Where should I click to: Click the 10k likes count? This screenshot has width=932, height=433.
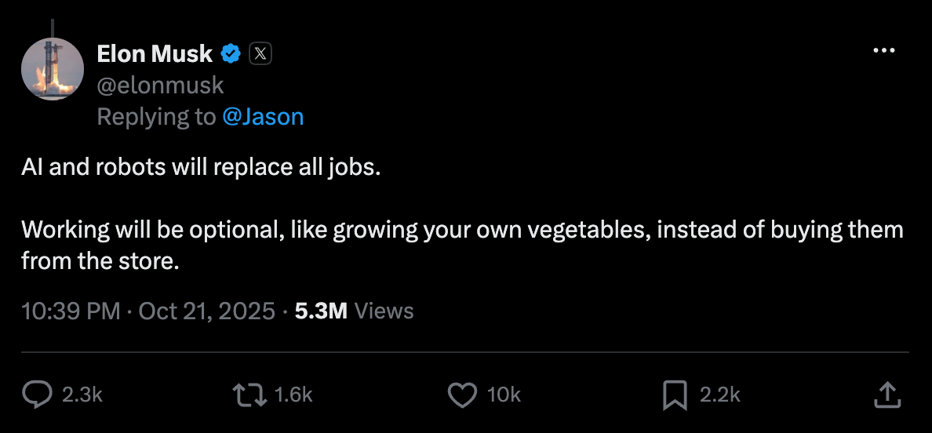(x=504, y=395)
